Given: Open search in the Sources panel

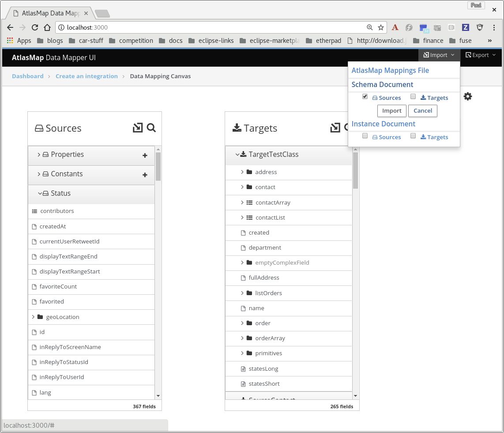Looking at the screenshot, I should (151, 128).
